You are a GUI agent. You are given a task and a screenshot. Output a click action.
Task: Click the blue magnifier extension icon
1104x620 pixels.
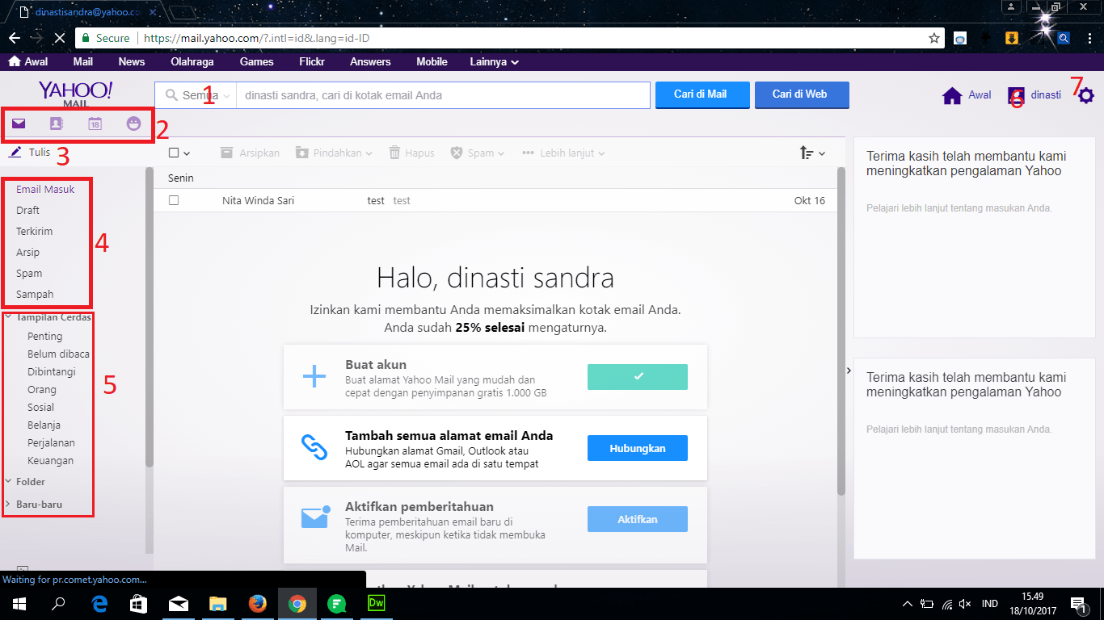1064,38
